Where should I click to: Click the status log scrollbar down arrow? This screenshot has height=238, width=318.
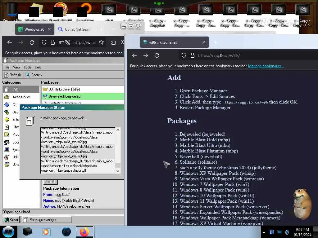point(118,171)
